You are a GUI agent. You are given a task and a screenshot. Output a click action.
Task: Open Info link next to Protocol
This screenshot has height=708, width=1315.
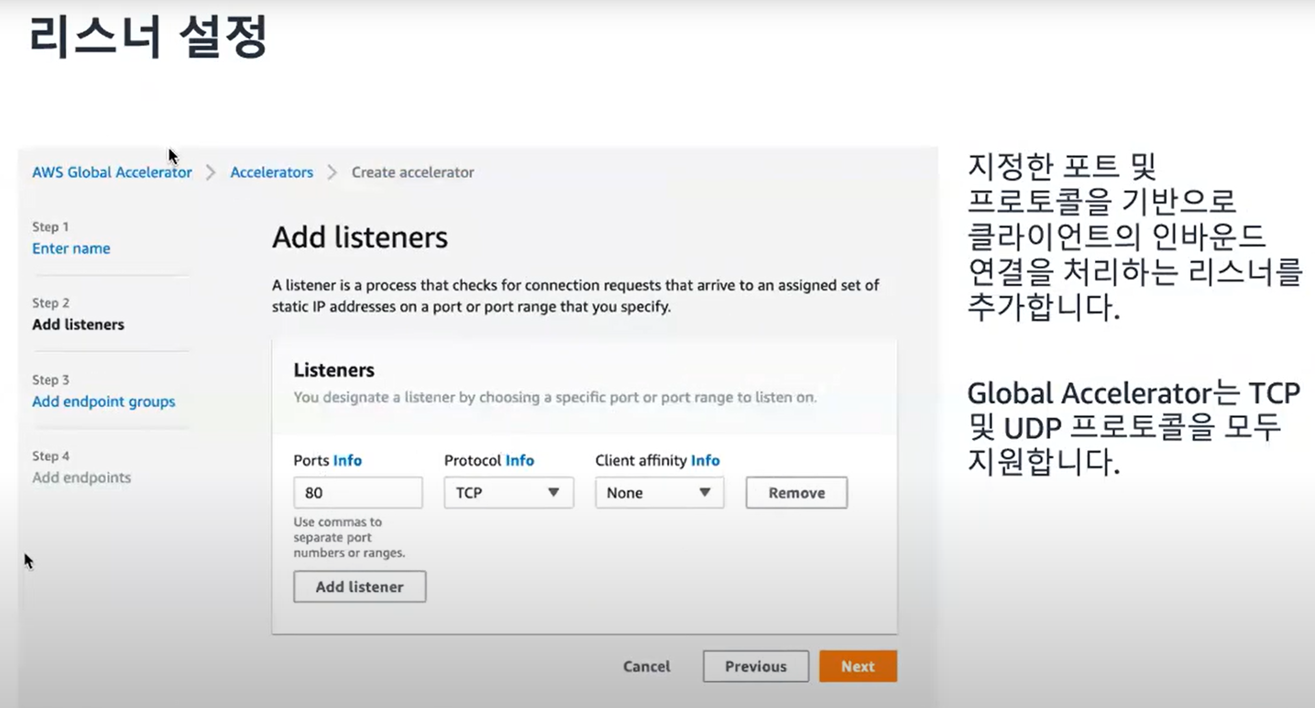tap(520, 460)
